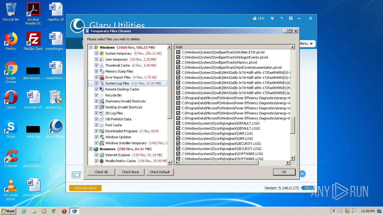Image resolution: width=383 pixels, height=215 pixels.
Task: Click the category list scroll-up arrow
Action: coord(170,47)
